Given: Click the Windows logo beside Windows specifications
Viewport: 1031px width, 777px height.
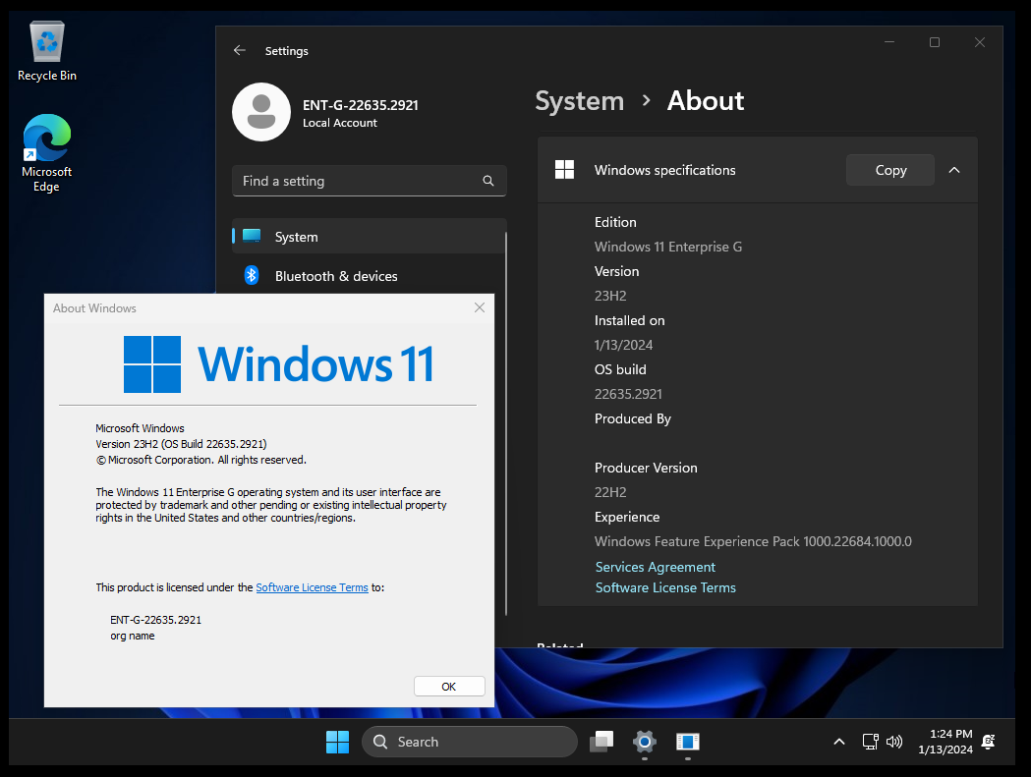Looking at the screenshot, I should (x=564, y=170).
